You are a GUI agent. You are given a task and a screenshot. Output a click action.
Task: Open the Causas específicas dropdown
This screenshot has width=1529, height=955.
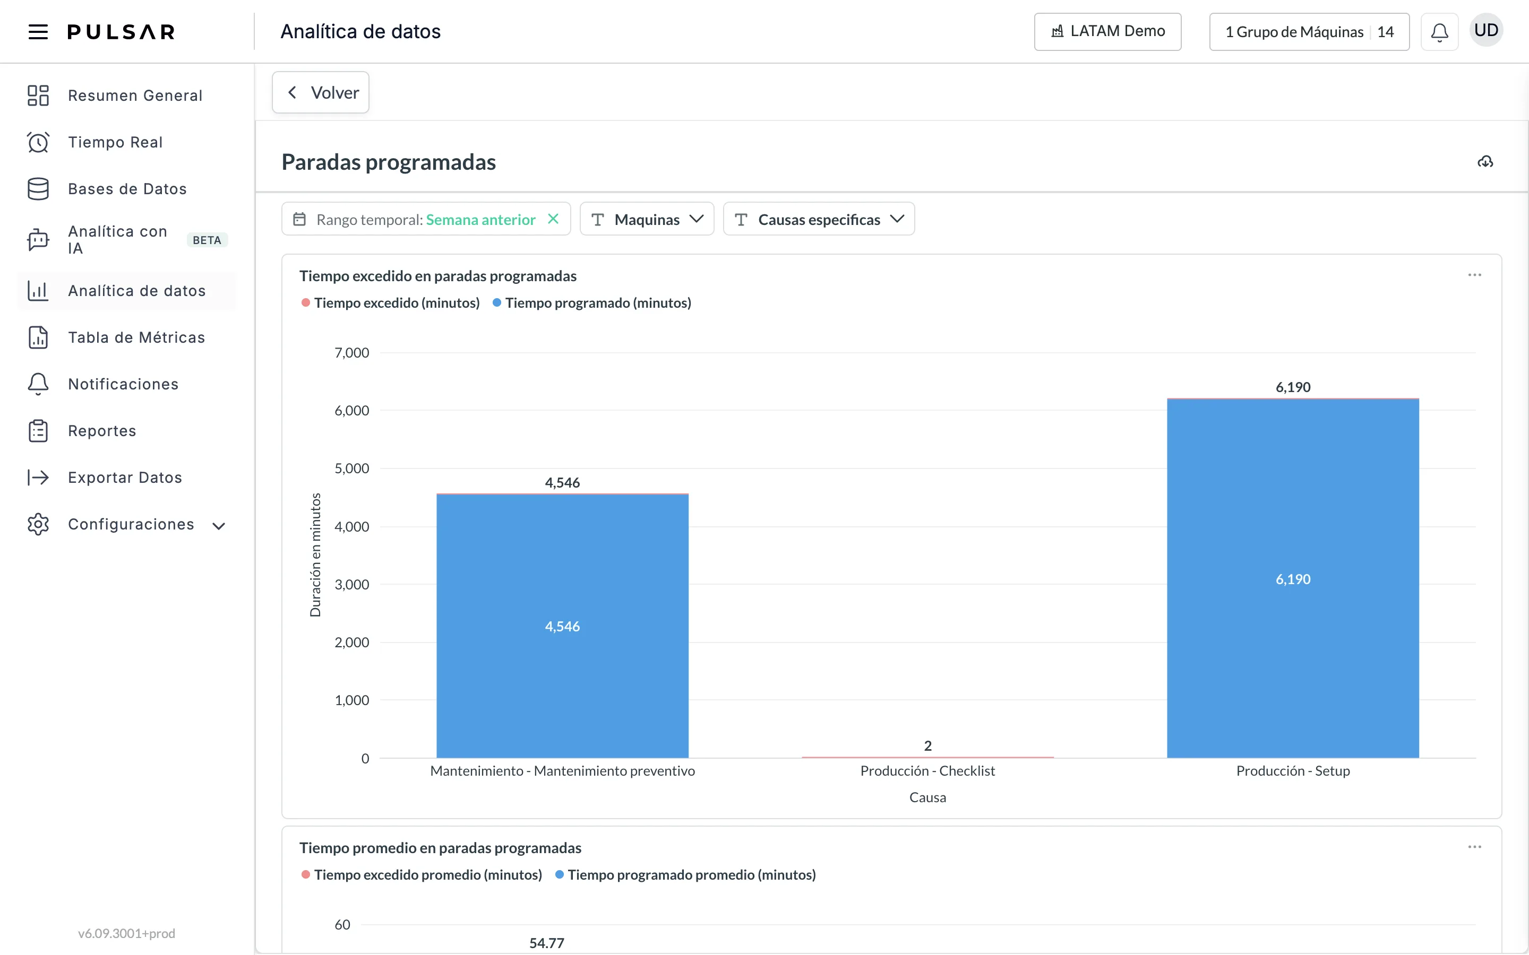click(819, 219)
